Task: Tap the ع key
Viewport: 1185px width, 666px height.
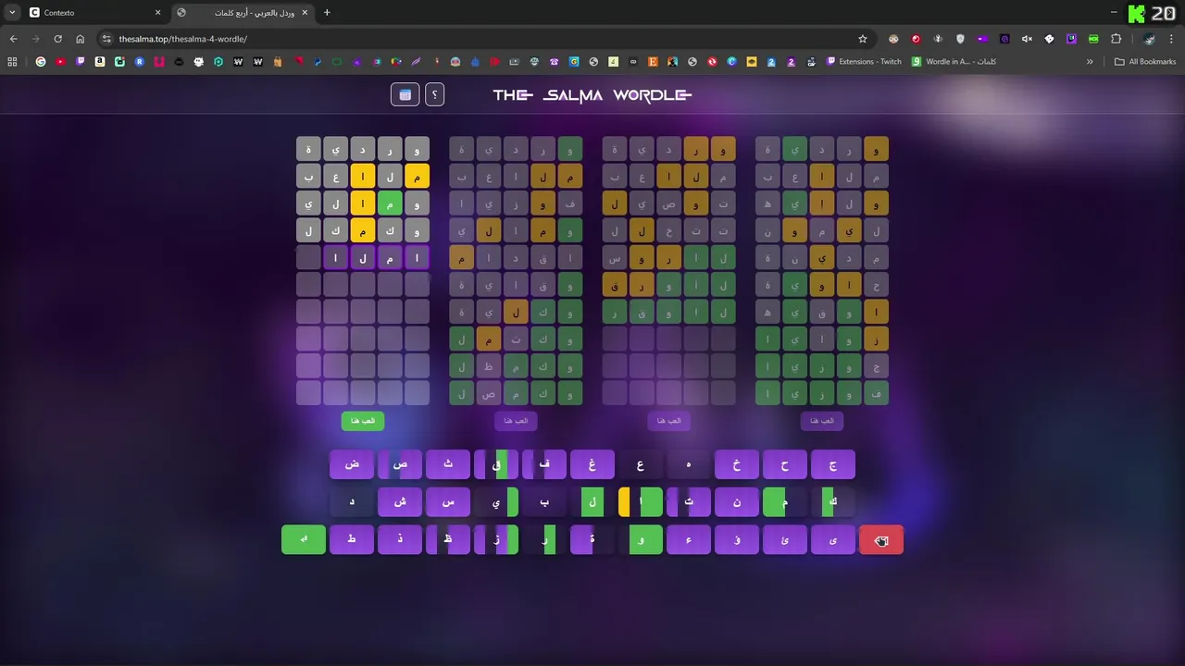Action: pyautogui.click(x=641, y=464)
